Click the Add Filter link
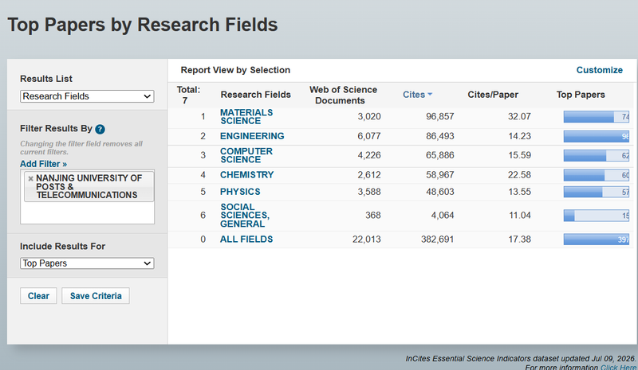This screenshot has width=638, height=370. tap(44, 164)
